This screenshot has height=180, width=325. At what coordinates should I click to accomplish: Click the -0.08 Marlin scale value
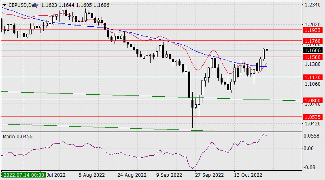(309, 167)
